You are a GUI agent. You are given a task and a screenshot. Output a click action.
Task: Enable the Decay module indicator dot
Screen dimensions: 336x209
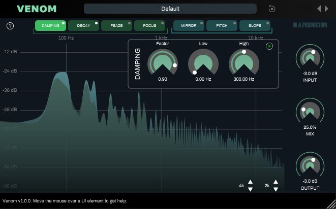tap(96, 23)
